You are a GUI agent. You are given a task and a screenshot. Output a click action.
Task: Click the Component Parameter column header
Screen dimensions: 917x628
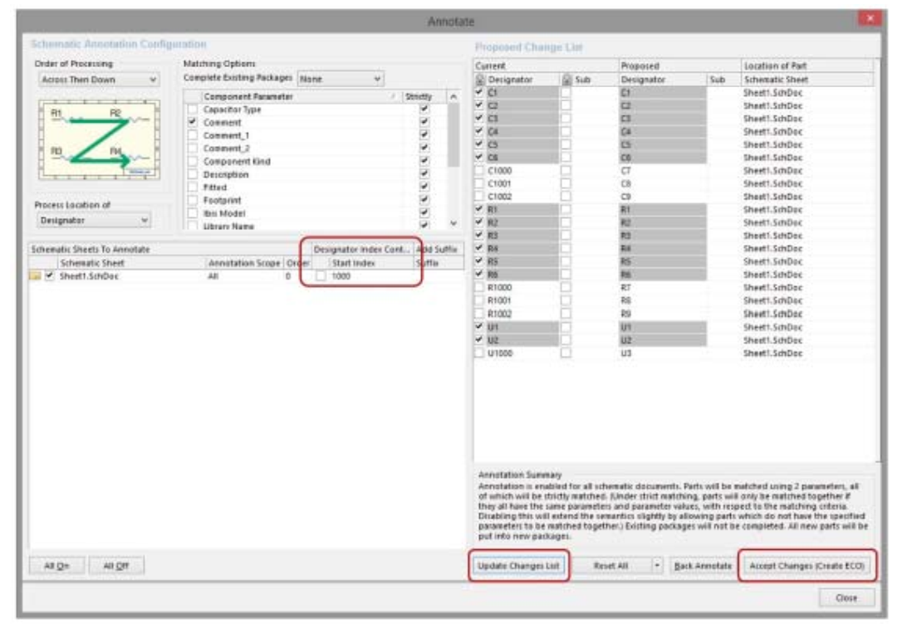[x=298, y=96]
